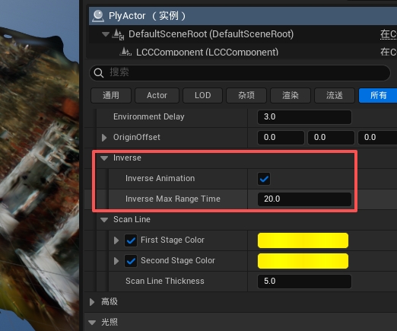
Task: Click the magnifier icon in search bar
Action: [98, 73]
